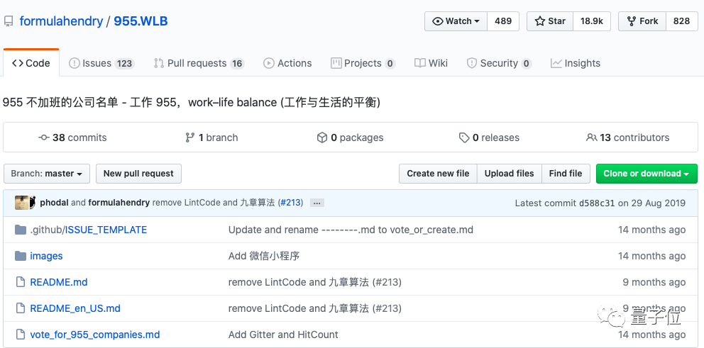Click the branch icon beside 1 branch

[190, 137]
